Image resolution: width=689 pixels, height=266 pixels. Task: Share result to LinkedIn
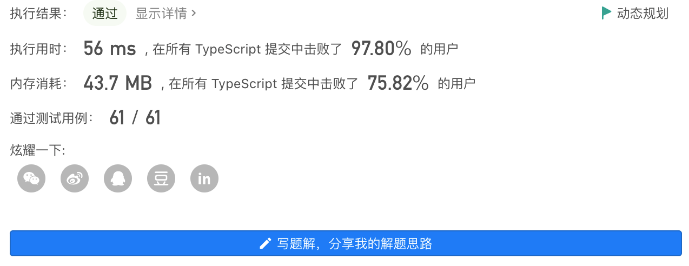[204, 178]
